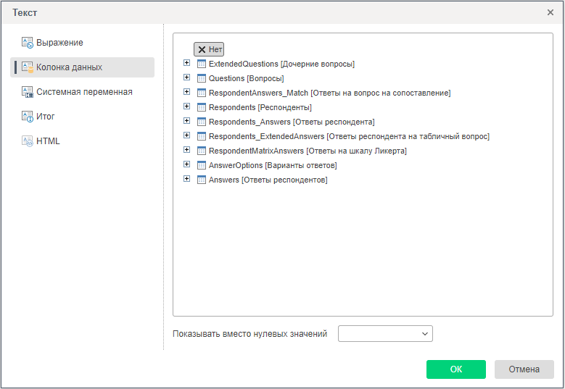This screenshot has width=565, height=389.
Task: Click the Итог icon in sidebar
Action: (x=28, y=117)
